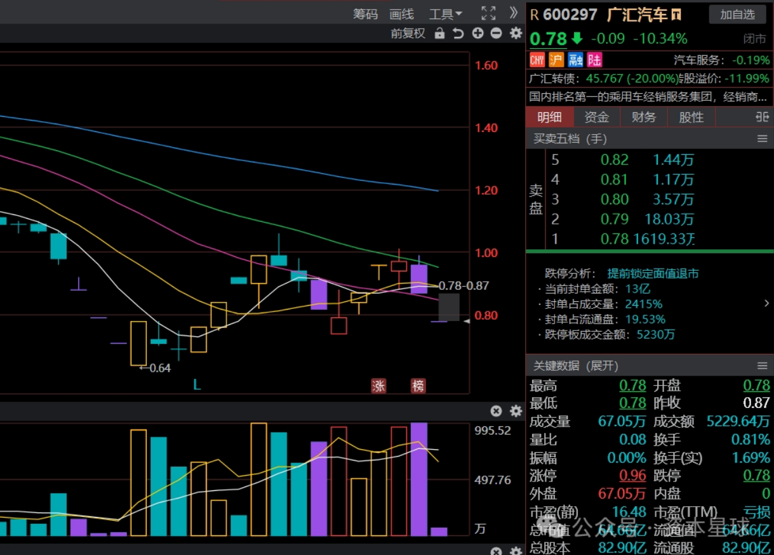Open the 广汇转债 convertible bond quote
Viewport: 774px width, 555px height.
point(604,79)
